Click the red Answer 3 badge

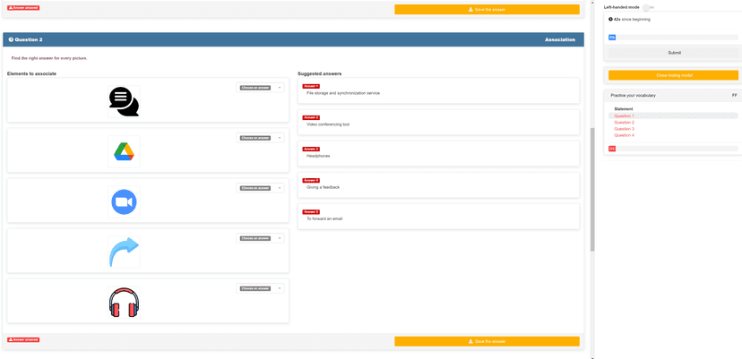pos(311,149)
